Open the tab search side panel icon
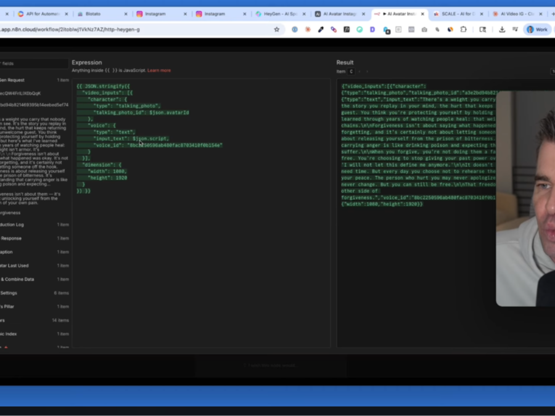 (483, 30)
